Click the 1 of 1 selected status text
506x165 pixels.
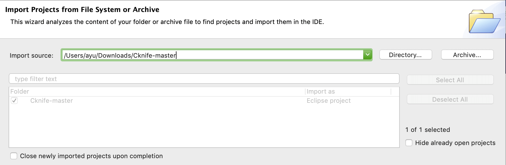(427, 130)
